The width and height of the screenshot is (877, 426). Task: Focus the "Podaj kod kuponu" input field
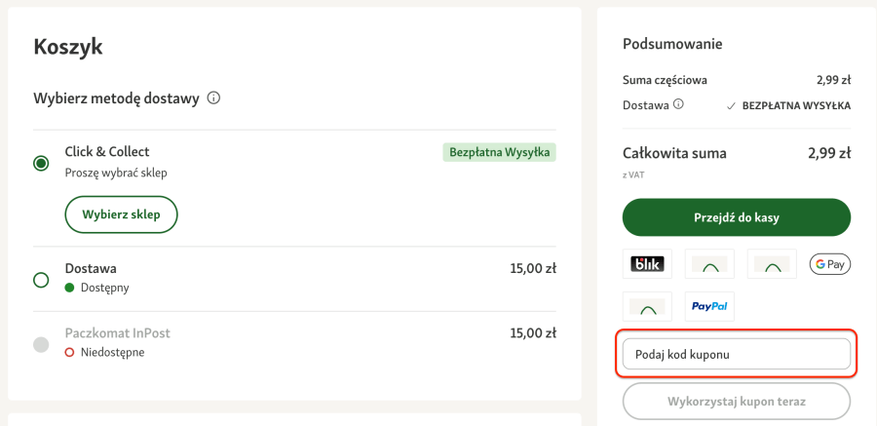(736, 354)
